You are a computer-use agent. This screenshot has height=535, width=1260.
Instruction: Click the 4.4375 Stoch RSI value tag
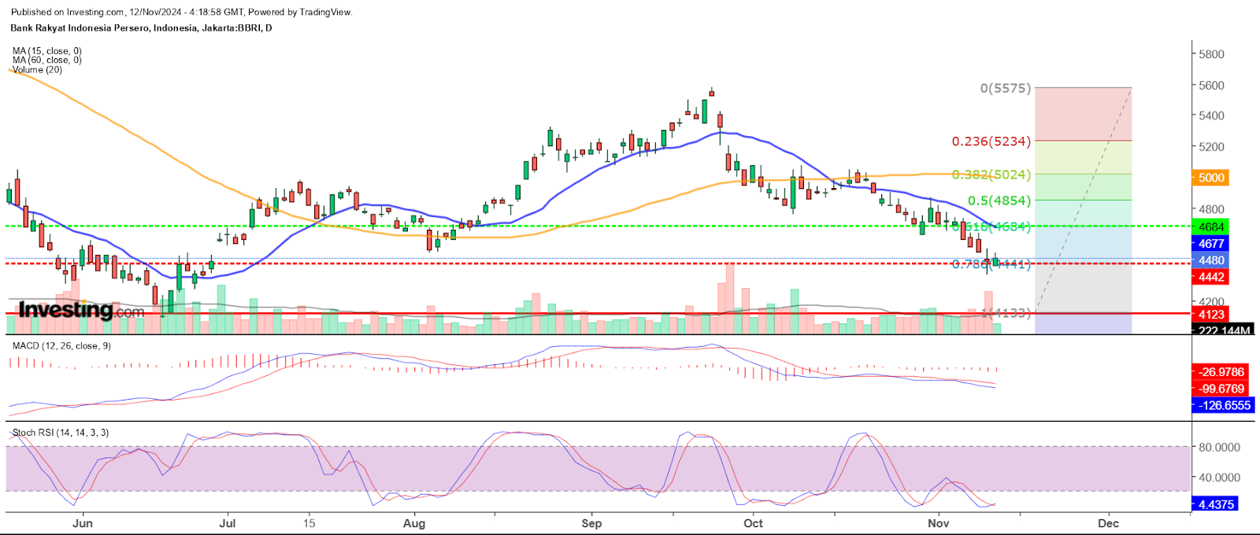coord(1215,504)
